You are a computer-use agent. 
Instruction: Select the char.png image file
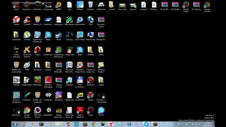point(69,36)
